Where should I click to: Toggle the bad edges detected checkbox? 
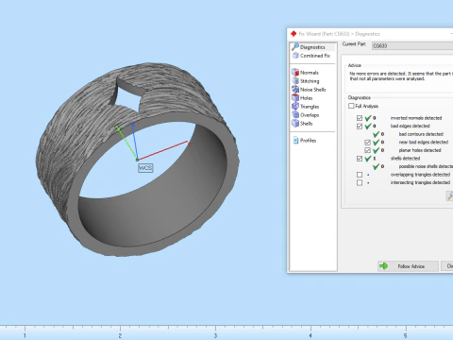pos(360,127)
